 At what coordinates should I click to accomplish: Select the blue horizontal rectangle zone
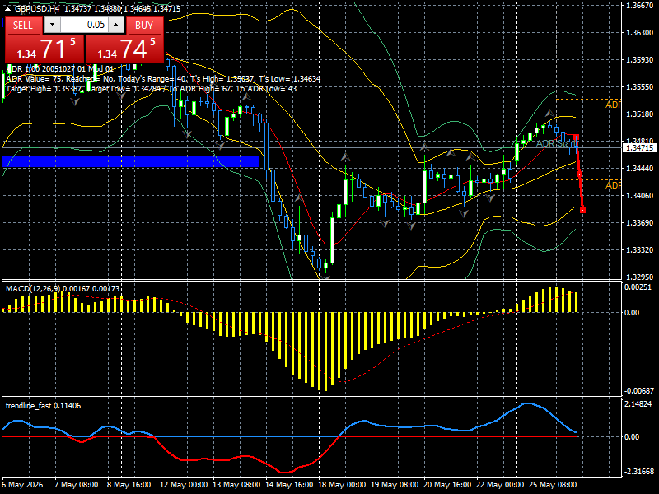(131, 161)
